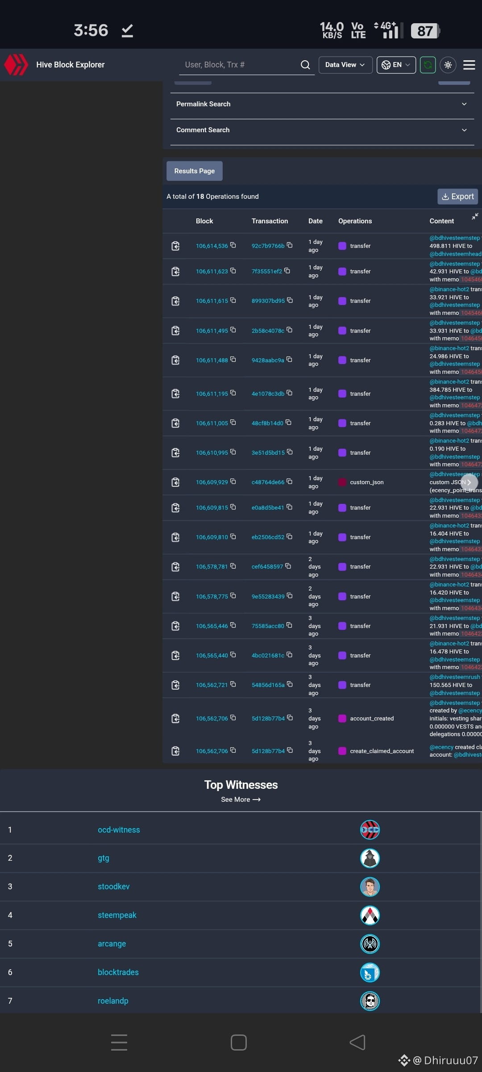Focus the User, Block, Trx search field

(241, 65)
